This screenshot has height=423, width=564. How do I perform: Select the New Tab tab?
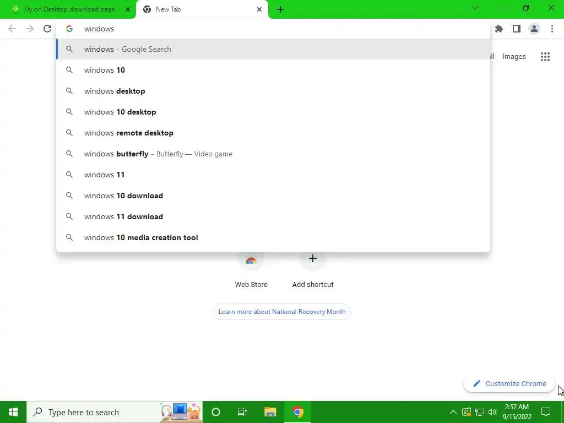[x=202, y=9]
